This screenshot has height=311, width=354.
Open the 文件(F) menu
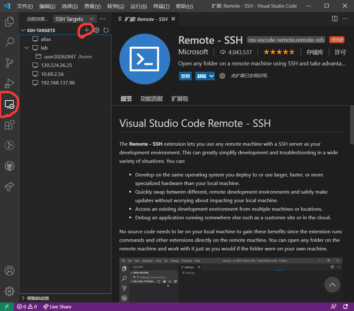(25, 6)
